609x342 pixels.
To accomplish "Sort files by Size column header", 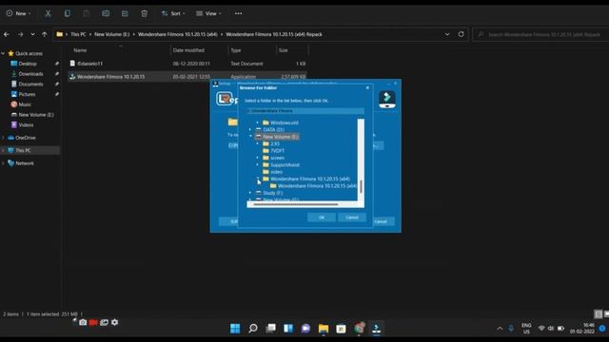I will tap(284, 50).
